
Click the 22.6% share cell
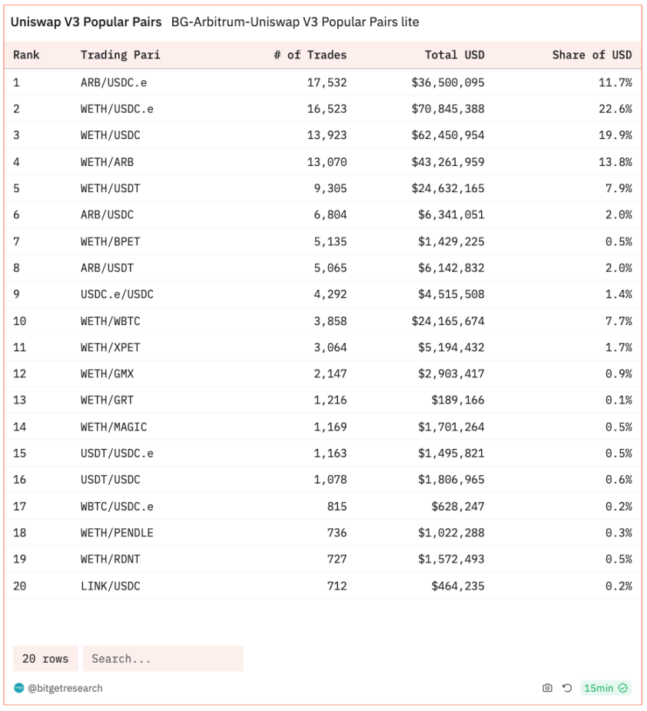tap(615, 109)
